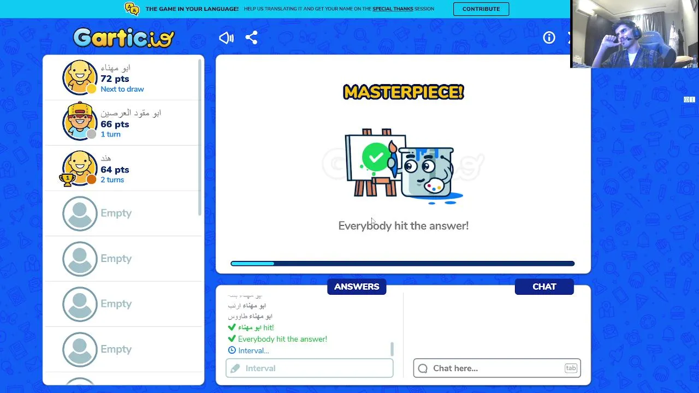Click the Contribute button
699x393 pixels.
pos(481,9)
